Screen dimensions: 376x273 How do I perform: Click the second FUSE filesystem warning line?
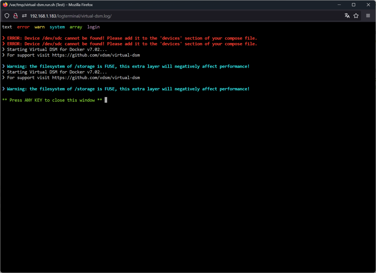[126, 89]
